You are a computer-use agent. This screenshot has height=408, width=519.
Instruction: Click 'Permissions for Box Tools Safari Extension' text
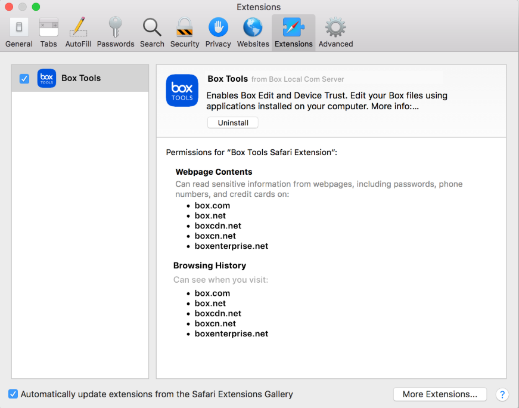(251, 153)
